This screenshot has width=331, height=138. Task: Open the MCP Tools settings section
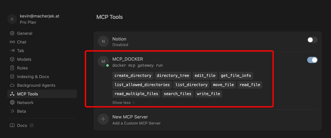click(x=27, y=94)
